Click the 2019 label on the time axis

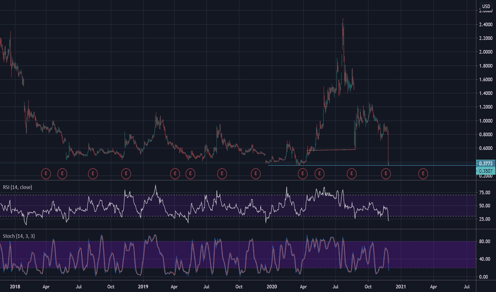[x=143, y=287]
